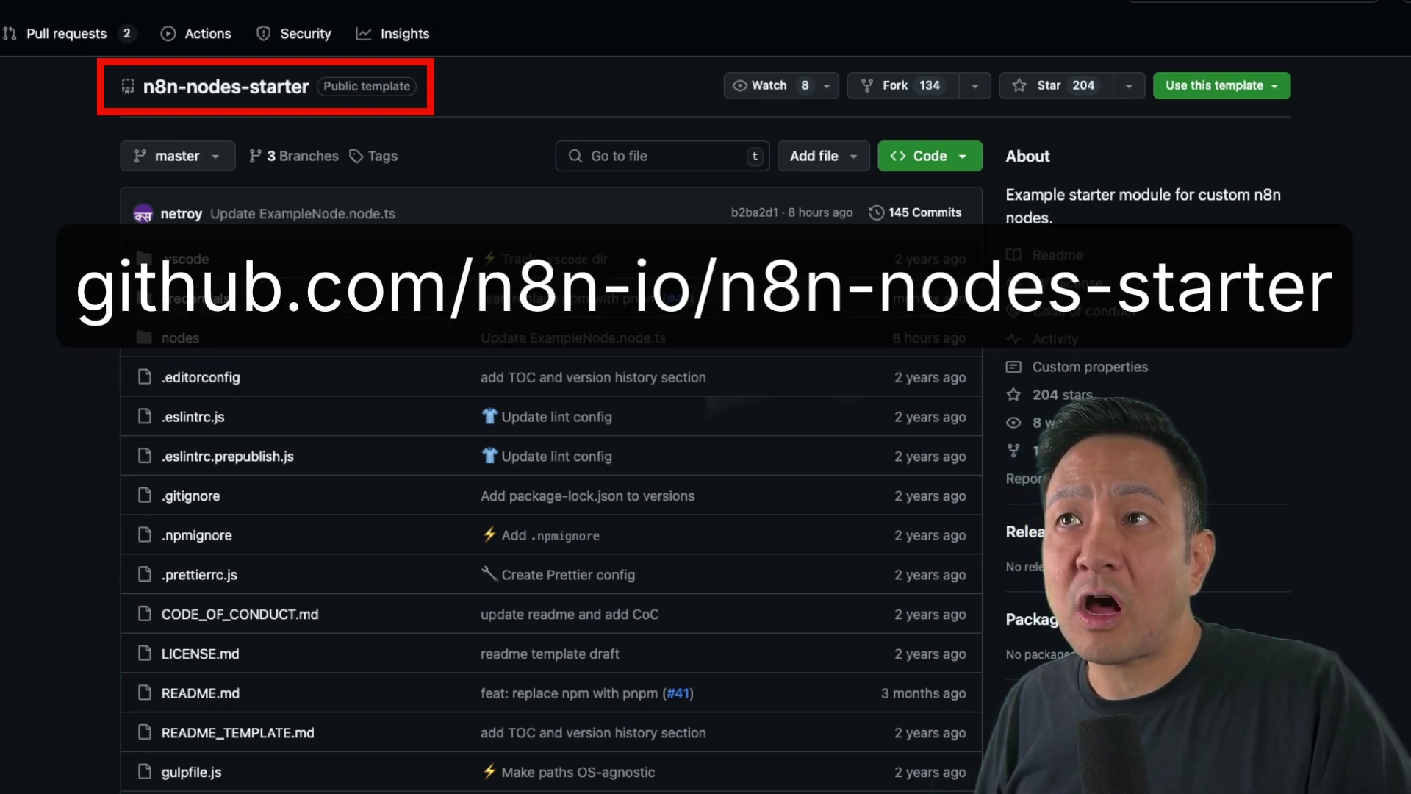Click the watching eye icon in About

click(x=1013, y=423)
